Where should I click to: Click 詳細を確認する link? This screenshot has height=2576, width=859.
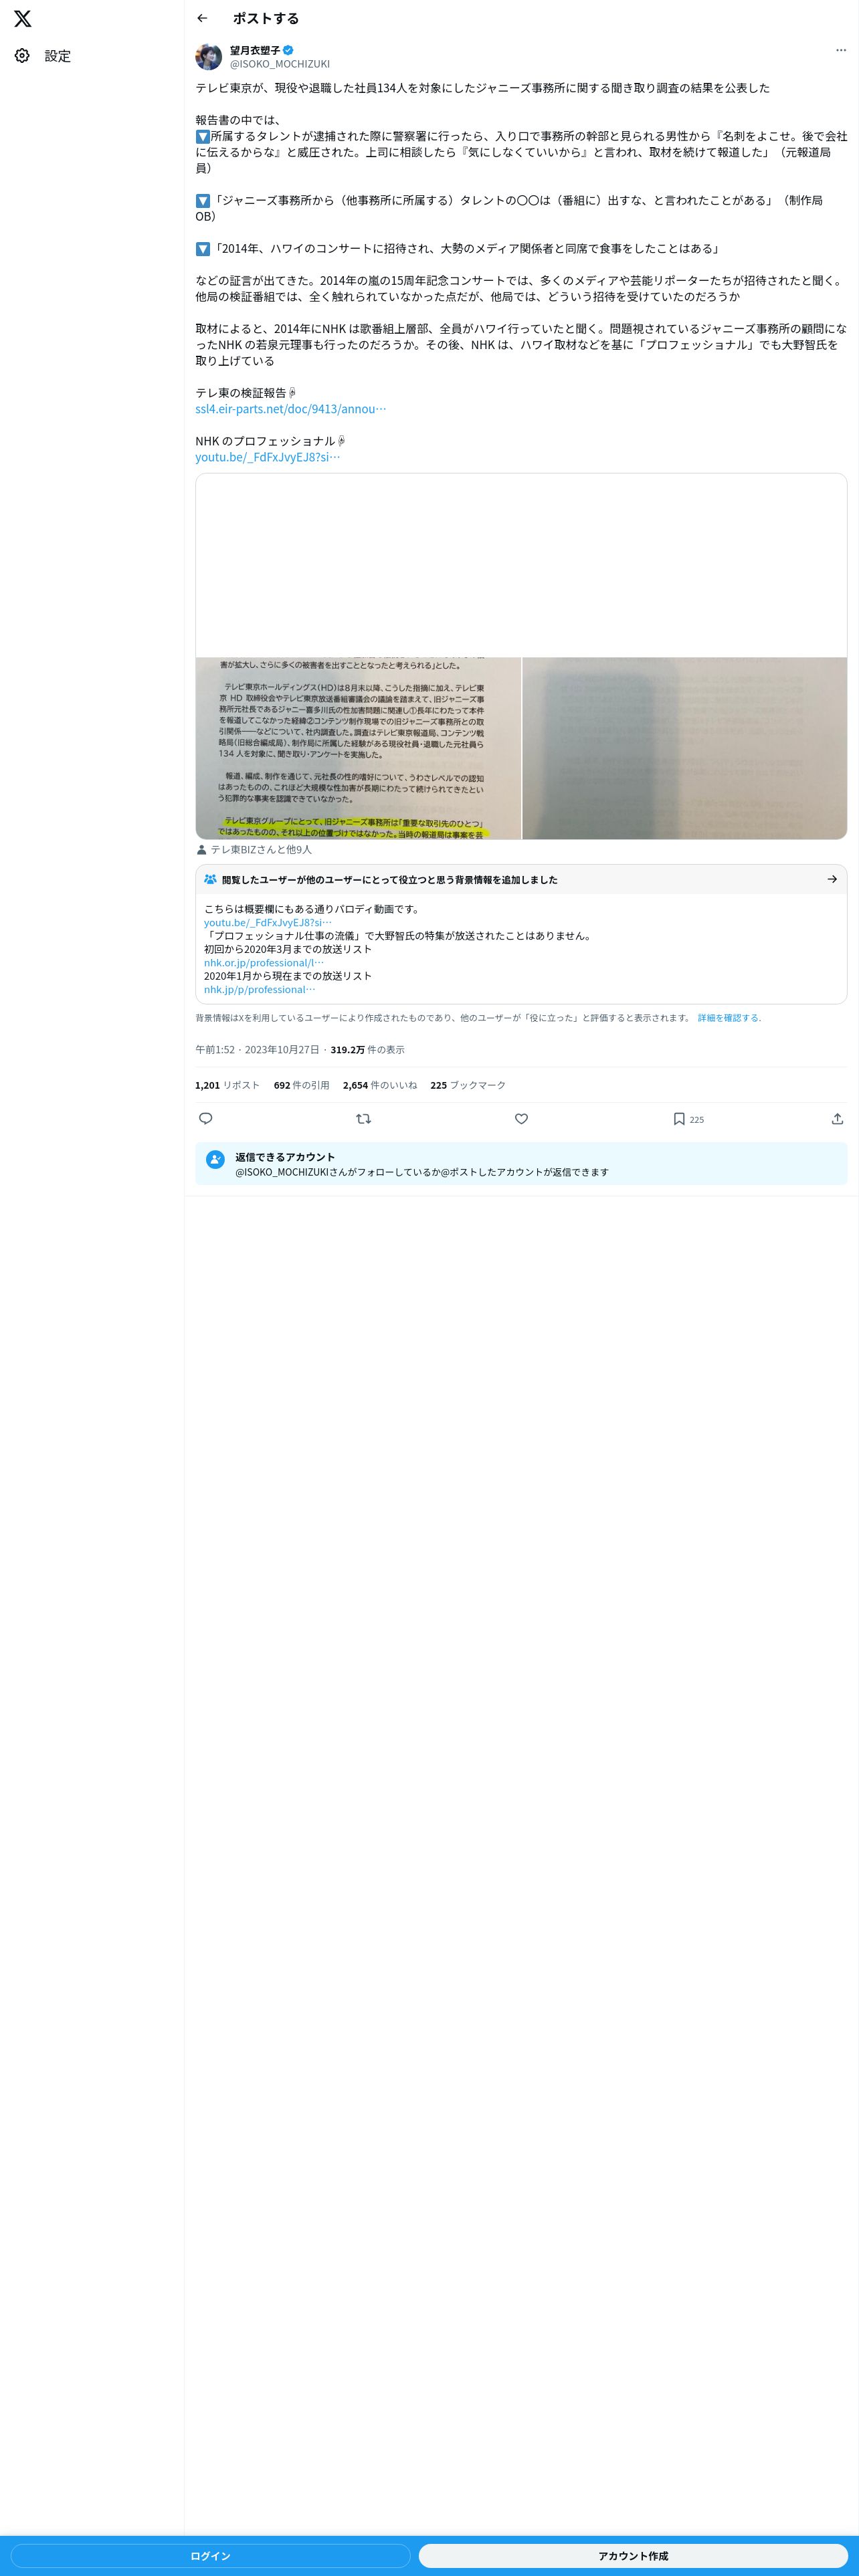[x=729, y=1018]
